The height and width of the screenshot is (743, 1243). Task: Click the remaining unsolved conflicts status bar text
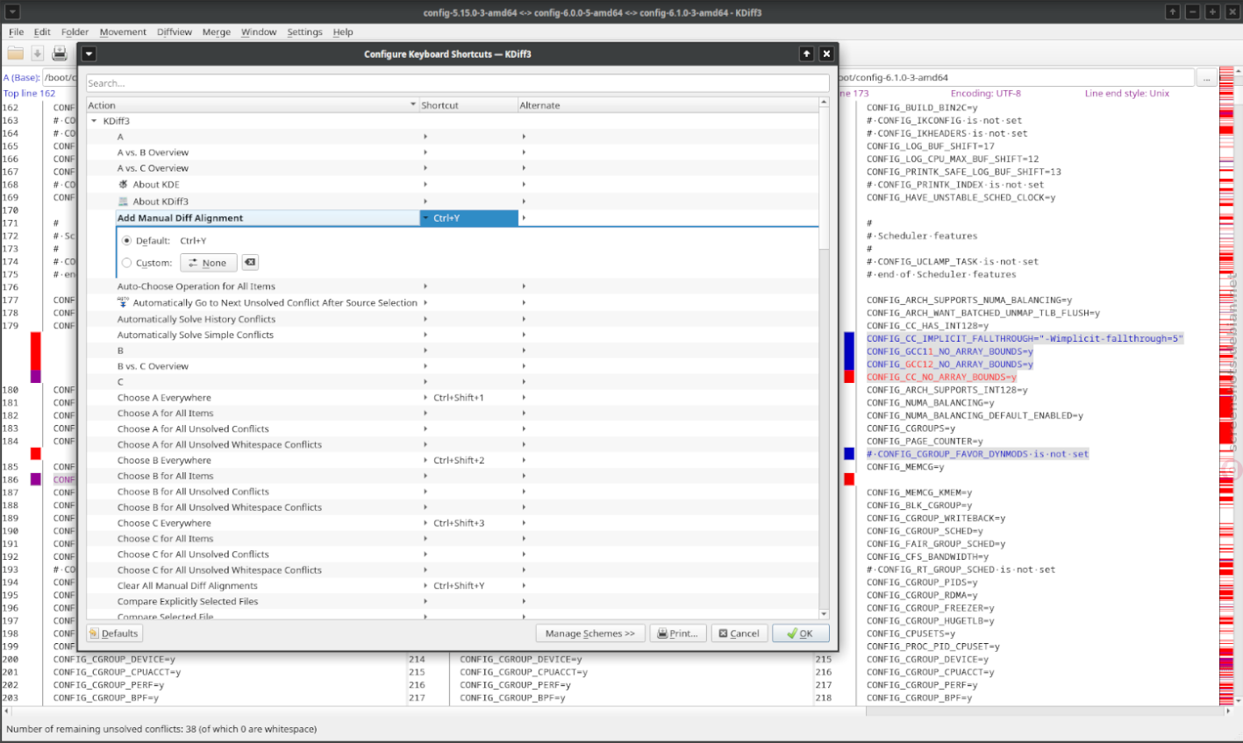161,729
